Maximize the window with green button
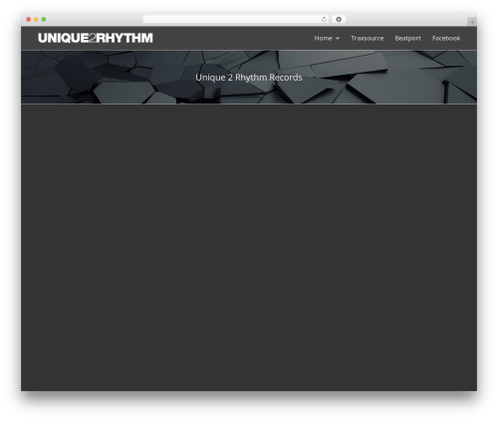The image size is (498, 421). coord(44,19)
